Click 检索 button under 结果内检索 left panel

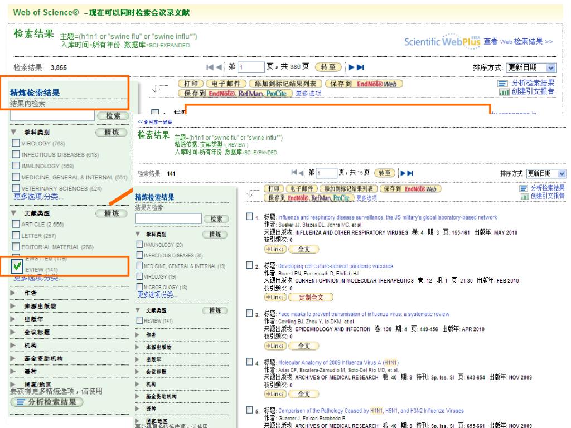[x=113, y=115]
